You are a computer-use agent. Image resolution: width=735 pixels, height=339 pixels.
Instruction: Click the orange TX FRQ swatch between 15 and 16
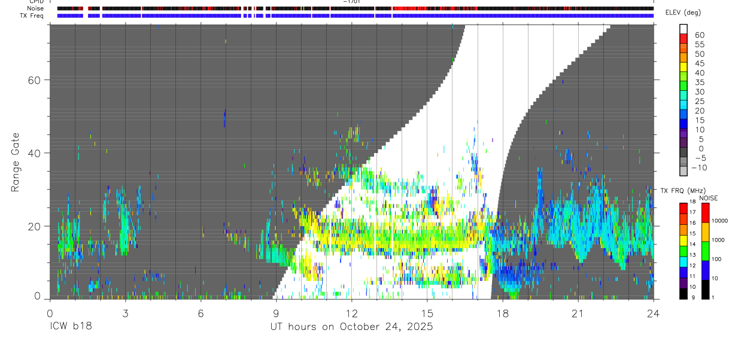pos(684,230)
